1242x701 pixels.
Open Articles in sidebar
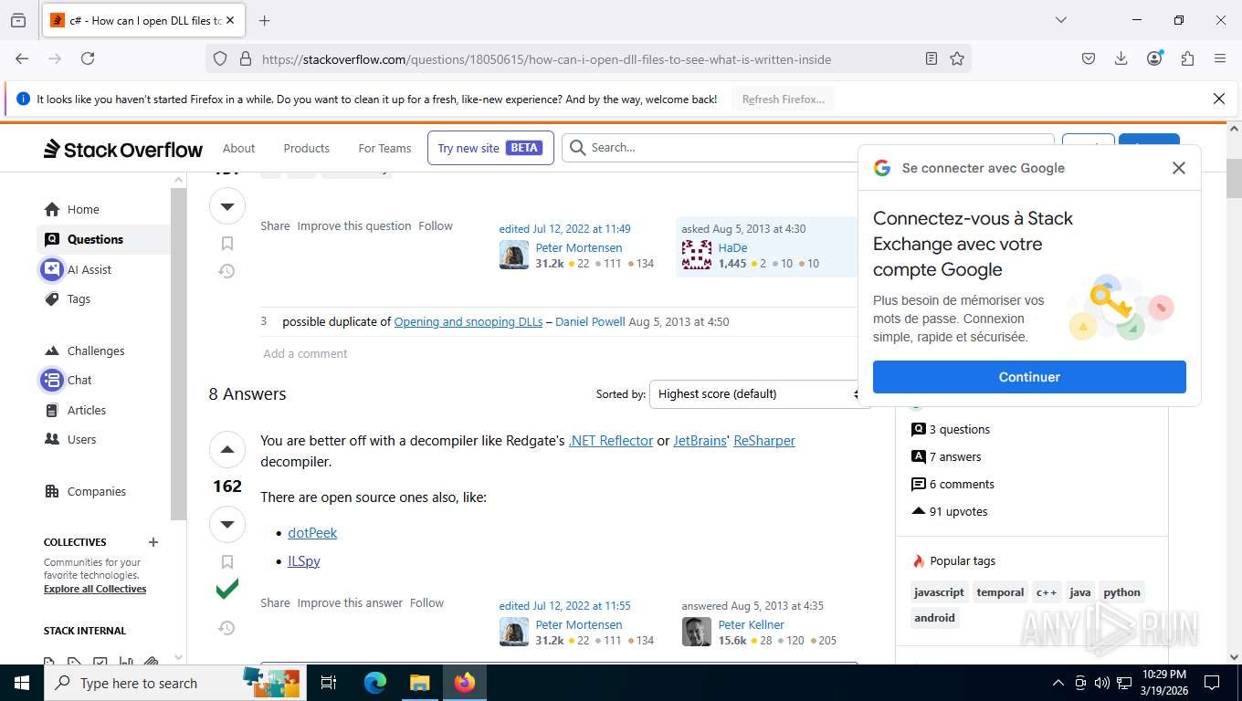(x=76, y=410)
